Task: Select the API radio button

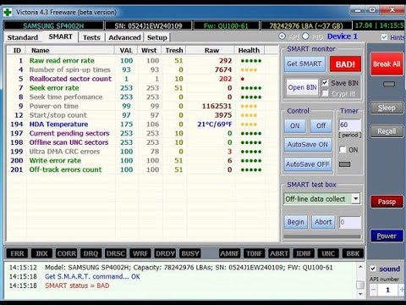Action: coord(282,36)
